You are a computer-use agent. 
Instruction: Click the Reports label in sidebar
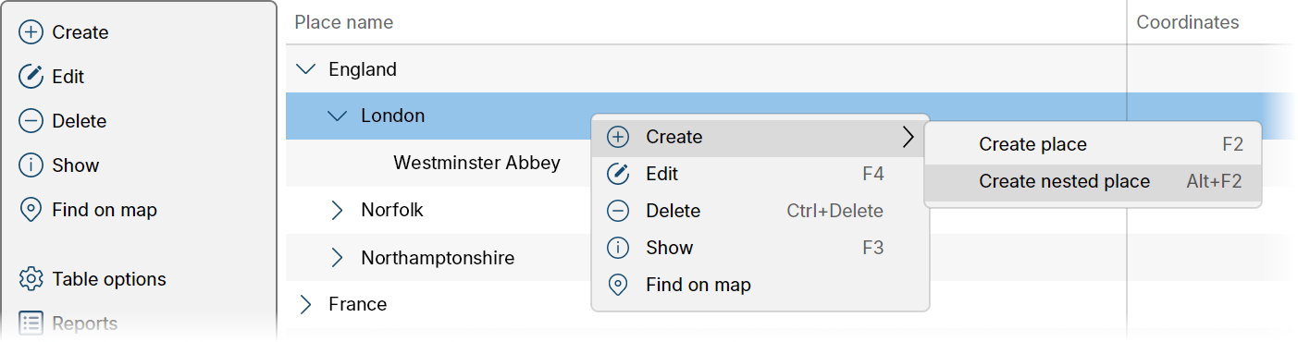(x=85, y=324)
